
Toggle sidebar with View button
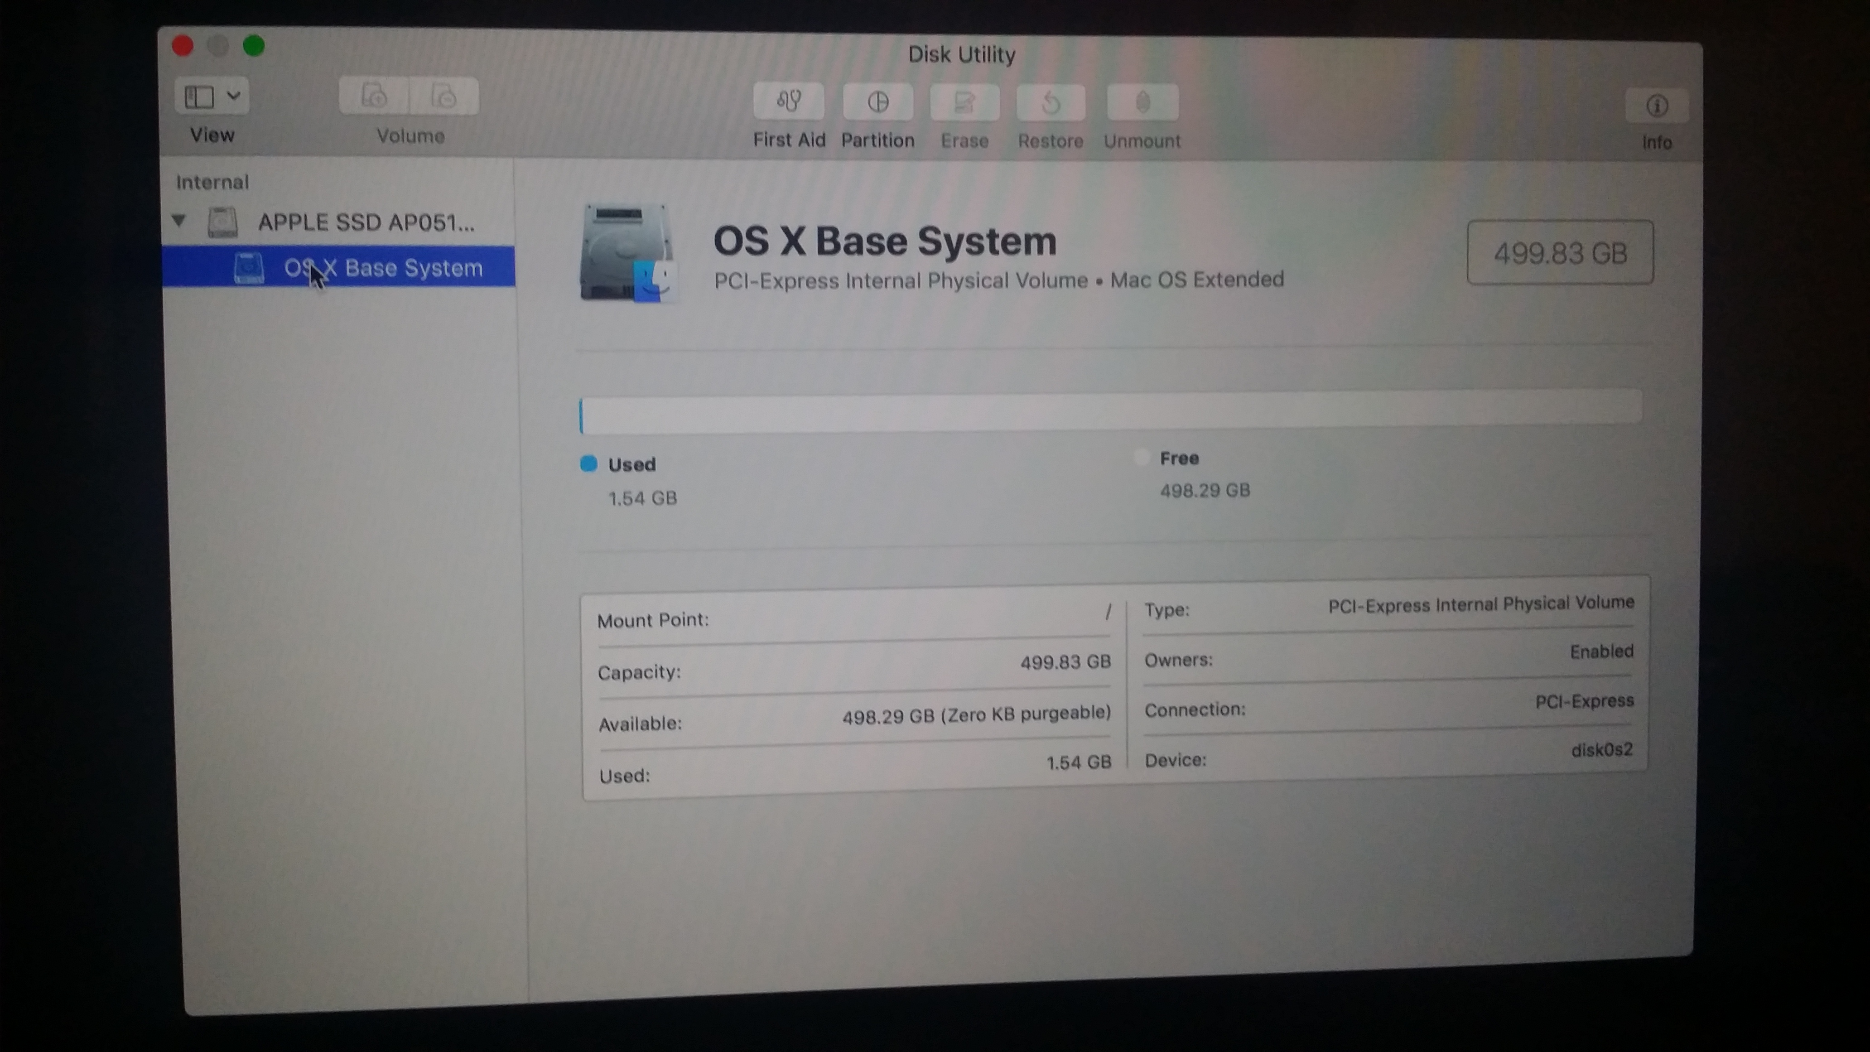pos(199,96)
